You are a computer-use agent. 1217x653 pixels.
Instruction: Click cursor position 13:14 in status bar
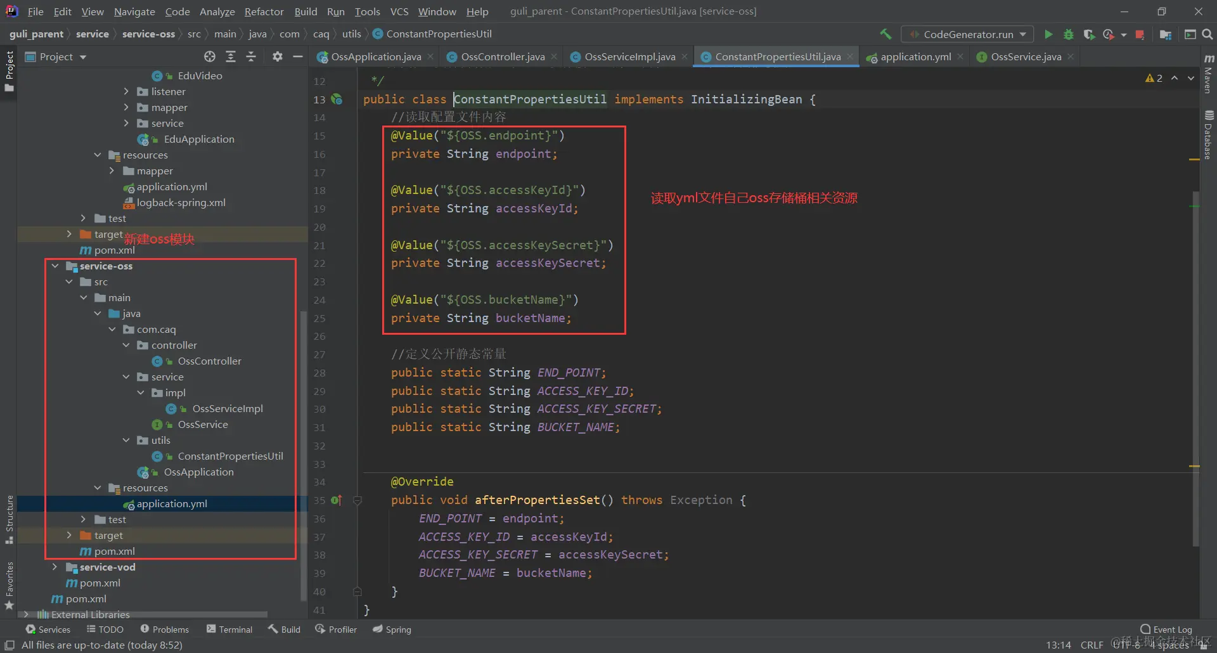1058,645
